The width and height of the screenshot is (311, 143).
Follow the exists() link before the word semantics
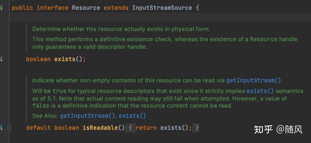point(260,91)
